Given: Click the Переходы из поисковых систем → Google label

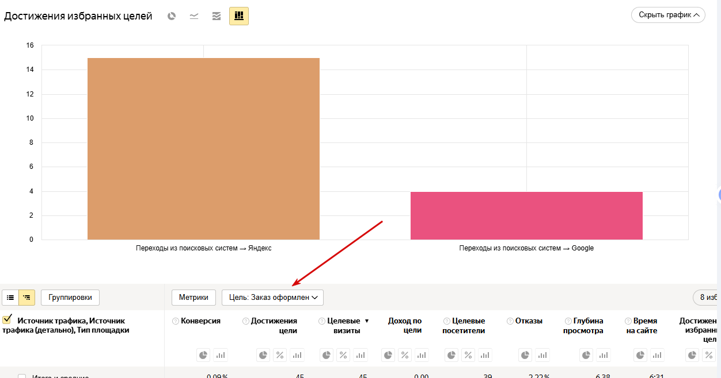Looking at the screenshot, I should pyautogui.click(x=526, y=248).
